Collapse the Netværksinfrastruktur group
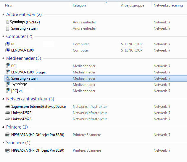 [3, 99]
